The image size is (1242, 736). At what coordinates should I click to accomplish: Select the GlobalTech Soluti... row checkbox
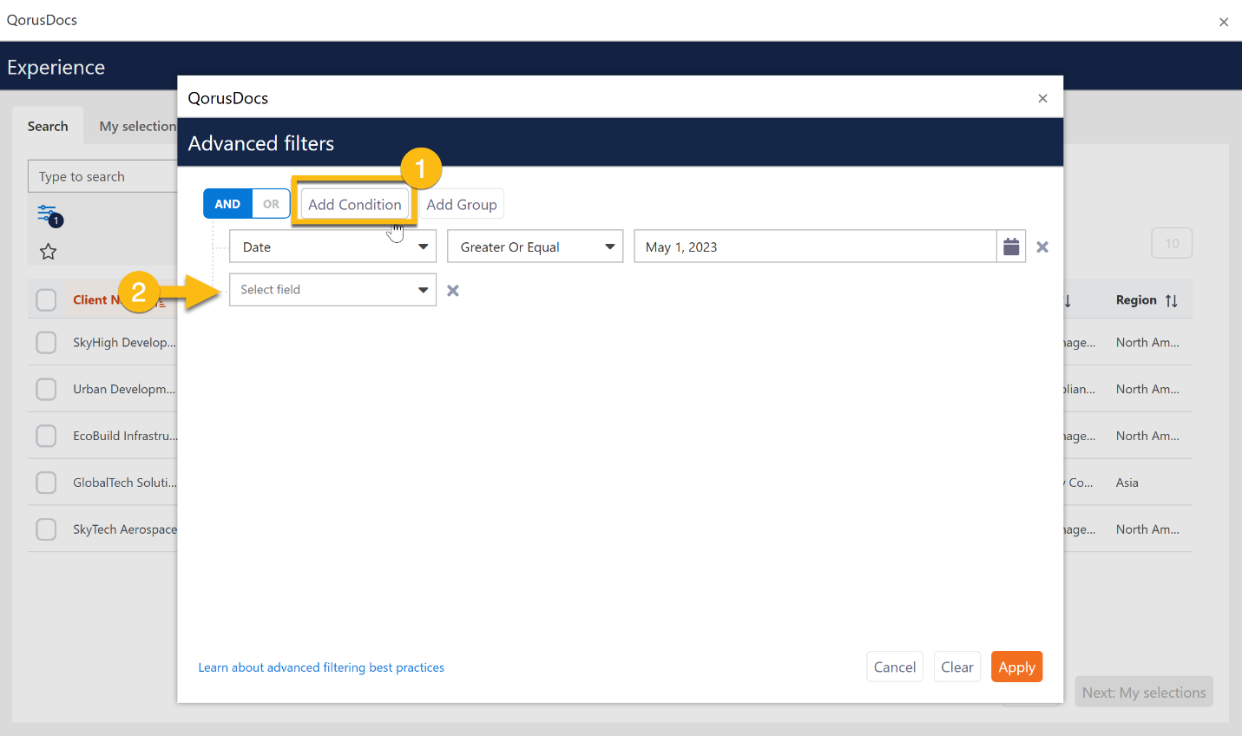(x=46, y=483)
